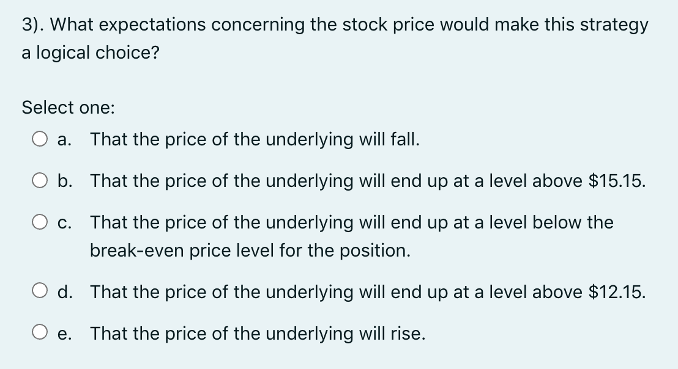The width and height of the screenshot is (678, 369).
Task: Mark the radio button for option c
Action: 40,223
